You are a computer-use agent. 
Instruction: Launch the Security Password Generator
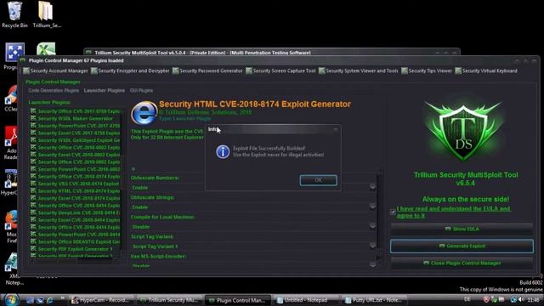207,71
